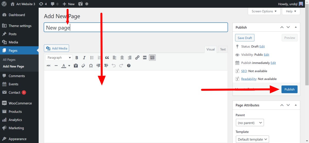
Task: Click the Save Draft button
Action: pyautogui.click(x=245, y=38)
